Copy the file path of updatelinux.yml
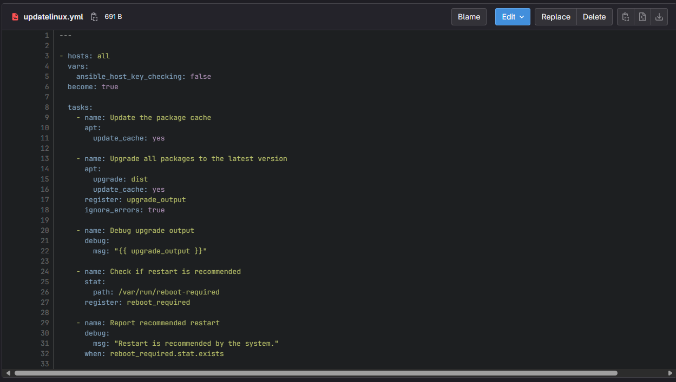This screenshot has width=676, height=382. point(94,17)
